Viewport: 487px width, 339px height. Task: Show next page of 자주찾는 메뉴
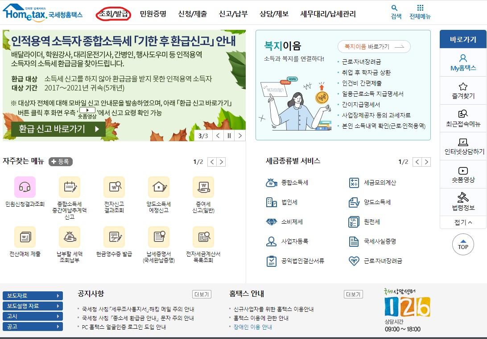[x=221, y=162]
